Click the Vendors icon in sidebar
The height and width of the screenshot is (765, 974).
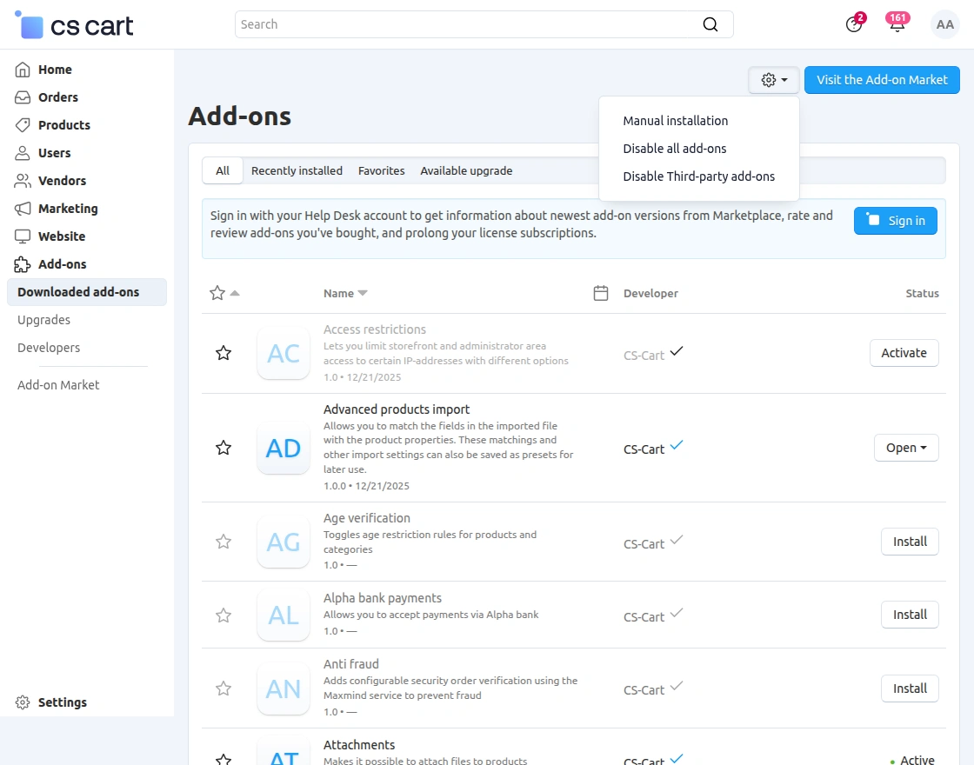pos(24,180)
